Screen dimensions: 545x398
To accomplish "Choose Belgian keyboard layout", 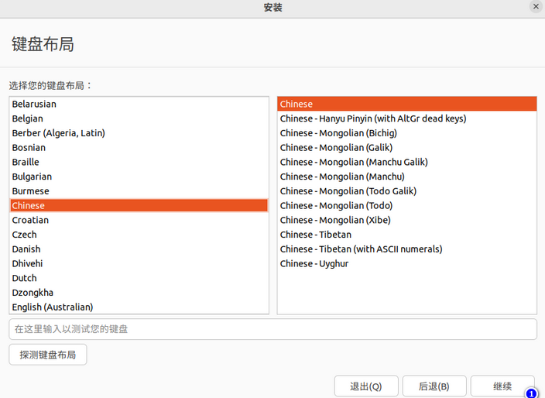I will 28,118.
